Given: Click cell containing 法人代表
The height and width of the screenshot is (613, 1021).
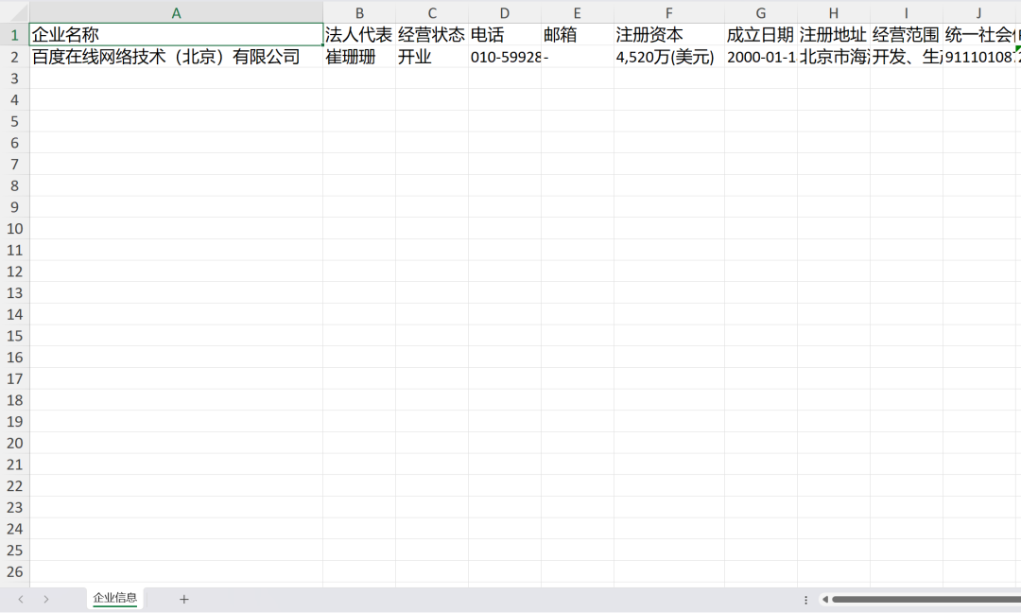Looking at the screenshot, I should click(x=359, y=34).
